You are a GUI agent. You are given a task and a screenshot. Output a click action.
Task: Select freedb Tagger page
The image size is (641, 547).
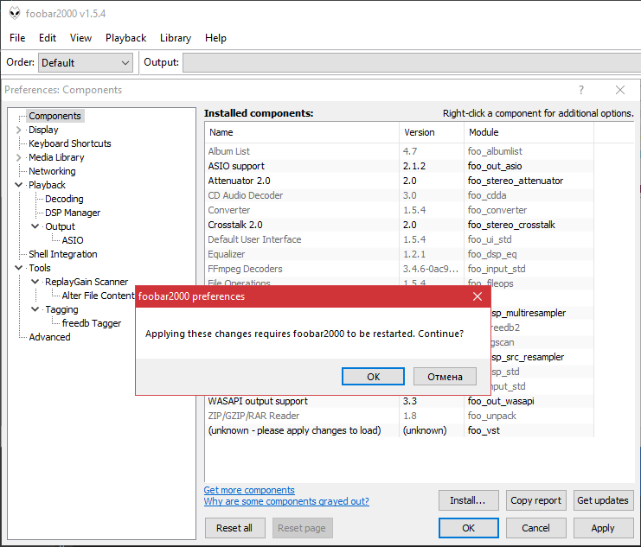coord(92,323)
